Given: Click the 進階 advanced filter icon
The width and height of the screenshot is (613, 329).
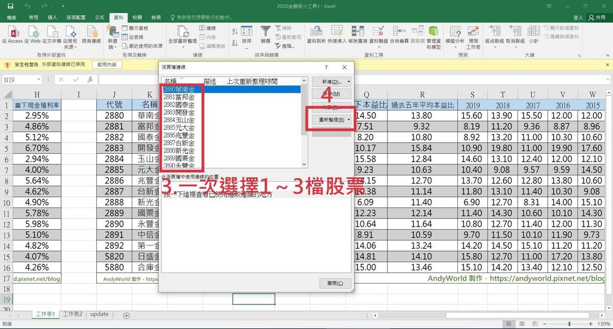Looking at the screenshot, I should [278, 46].
